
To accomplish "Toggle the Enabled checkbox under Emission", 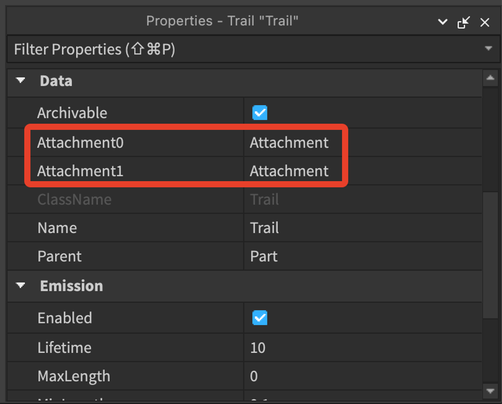I will pos(260,318).
